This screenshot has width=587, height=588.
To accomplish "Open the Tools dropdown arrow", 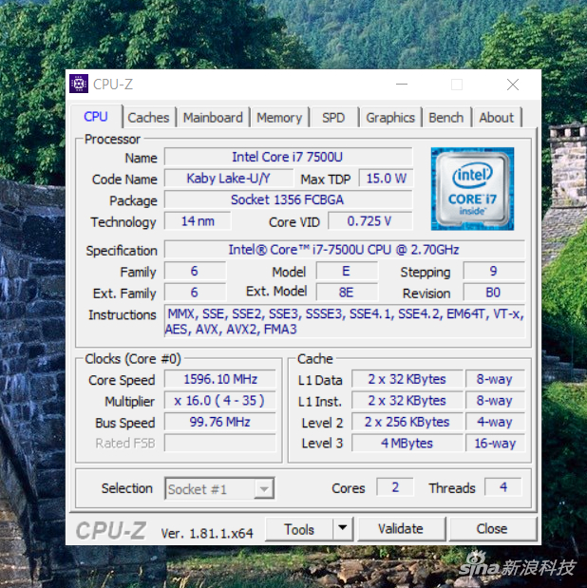I will [x=343, y=529].
